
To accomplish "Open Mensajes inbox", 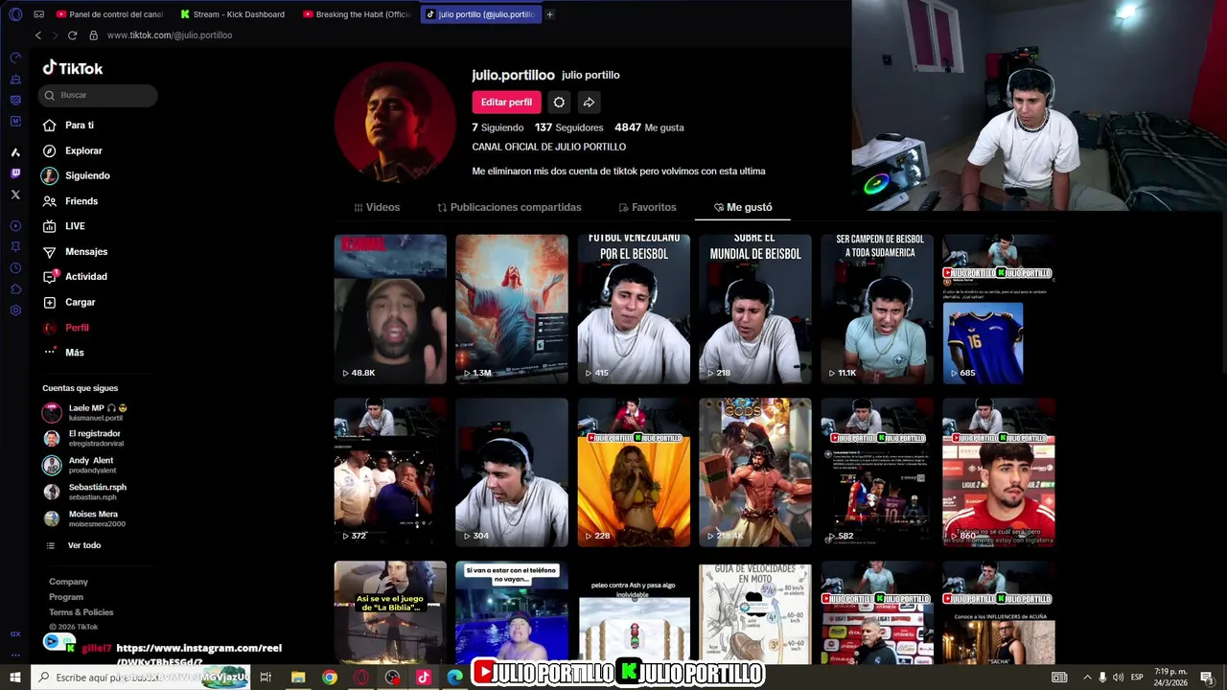I will point(75,251).
